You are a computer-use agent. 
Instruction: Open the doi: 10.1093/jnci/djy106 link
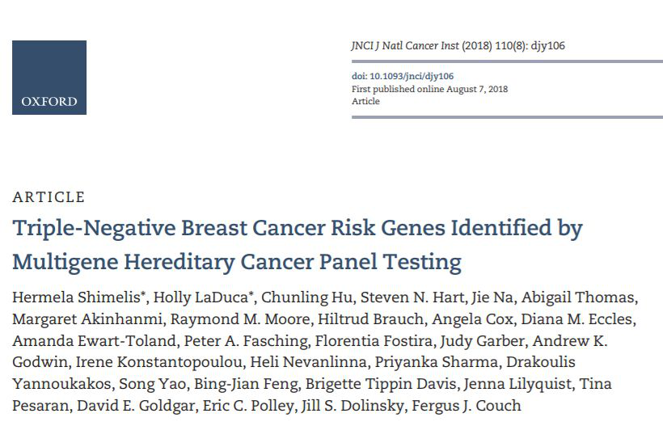[403, 76]
